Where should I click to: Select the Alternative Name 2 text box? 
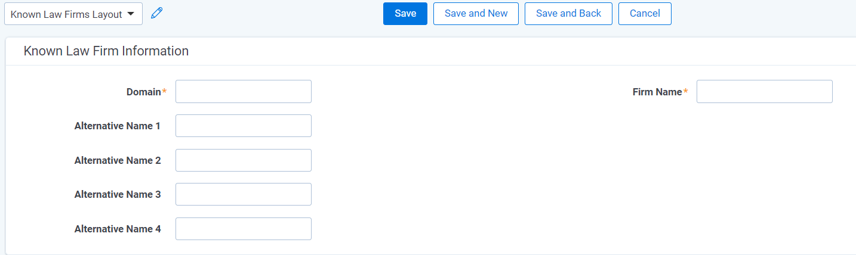coord(244,160)
